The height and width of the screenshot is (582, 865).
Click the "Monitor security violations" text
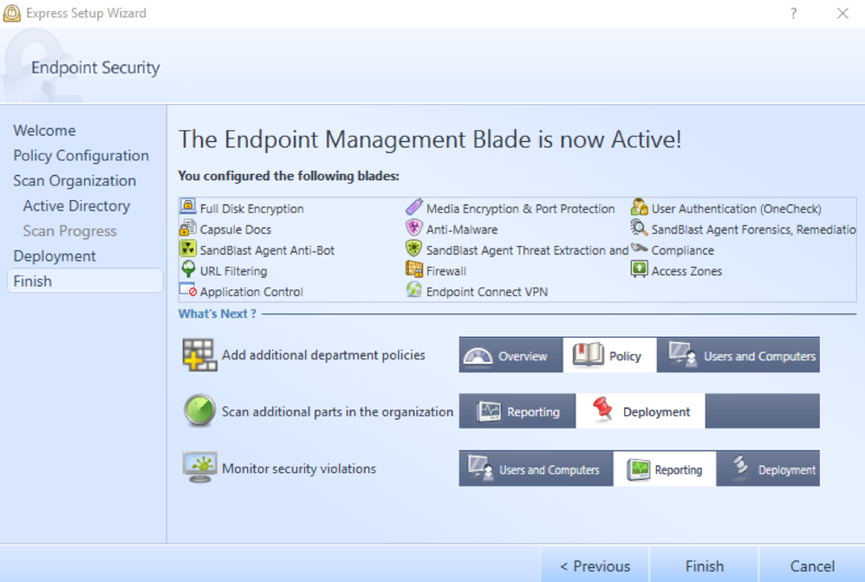point(299,469)
